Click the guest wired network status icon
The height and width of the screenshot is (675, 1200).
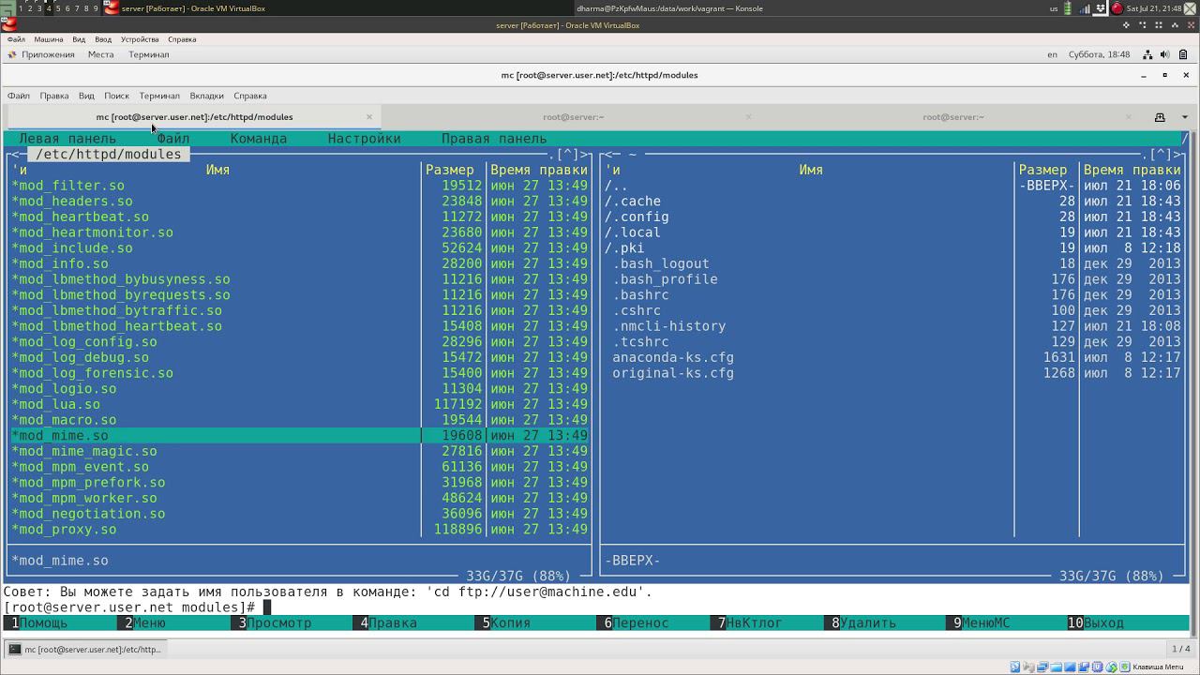click(x=1147, y=54)
